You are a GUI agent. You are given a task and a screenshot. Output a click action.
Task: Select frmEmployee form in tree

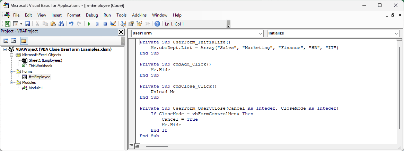[40, 77]
